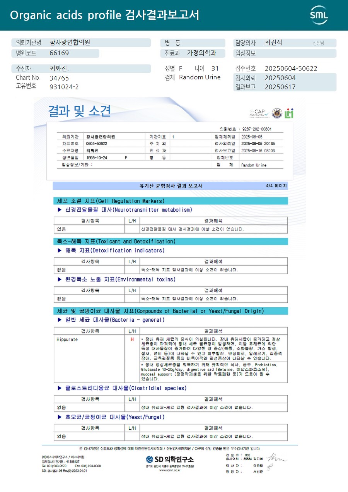Expand 해독 지표 section triangle
This screenshot has width=348, height=492.
[x=60, y=250]
